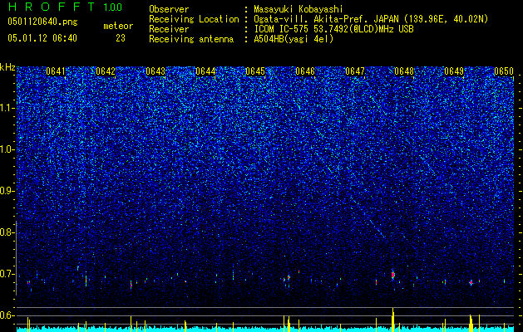Click the meteor count value 23

(121, 38)
